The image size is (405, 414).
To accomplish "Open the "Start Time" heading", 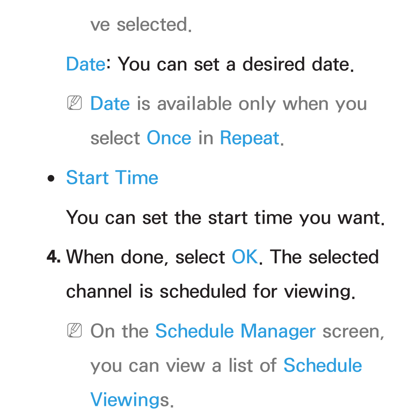I will coord(112,178).
